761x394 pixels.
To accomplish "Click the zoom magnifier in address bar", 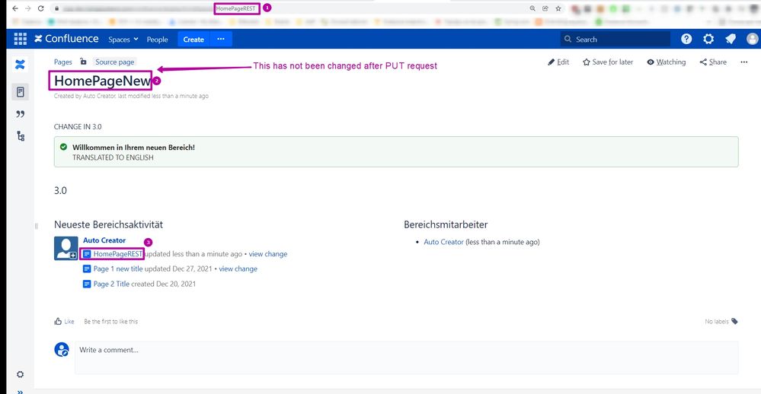I will [x=532, y=8].
